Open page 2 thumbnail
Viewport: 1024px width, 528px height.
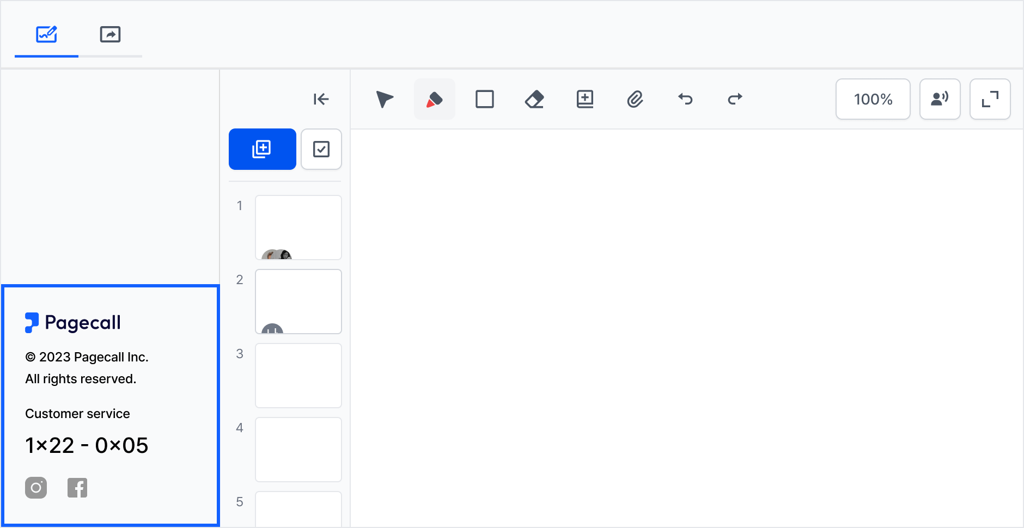298,302
